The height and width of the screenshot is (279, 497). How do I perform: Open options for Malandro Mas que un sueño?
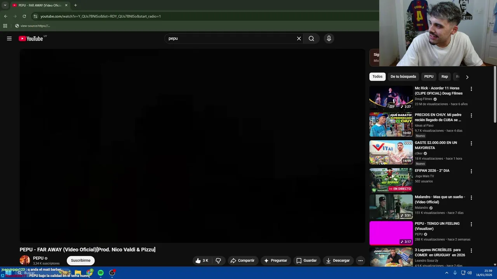(x=471, y=198)
